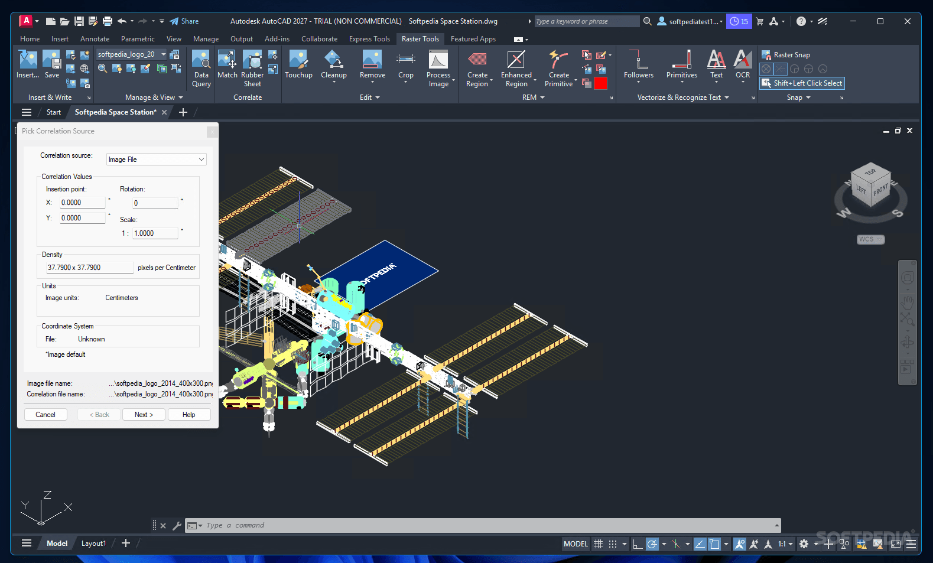Select the Crop tool
Image resolution: width=933 pixels, height=563 pixels.
406,65
